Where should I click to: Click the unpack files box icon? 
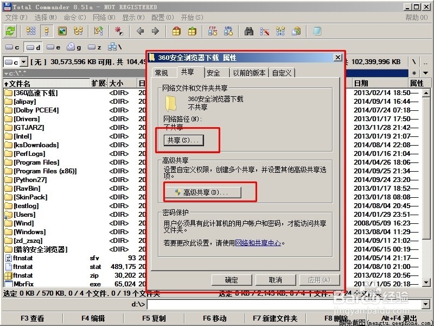pos(192,31)
